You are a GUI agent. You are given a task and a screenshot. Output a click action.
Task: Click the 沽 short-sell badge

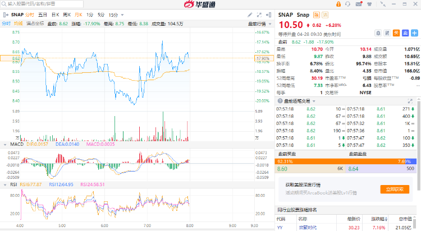click(x=325, y=15)
